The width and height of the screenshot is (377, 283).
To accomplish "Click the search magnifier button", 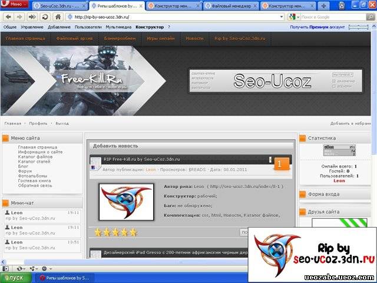I will pos(370,17).
